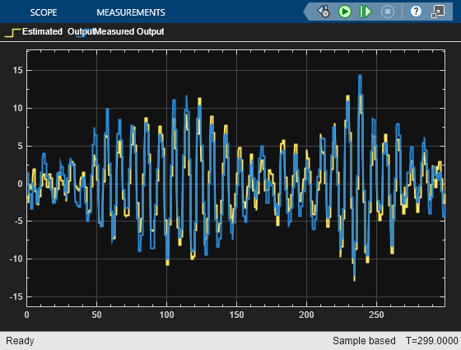This screenshot has width=461, height=350.
Task: Click the x-axis tick label 250
Action: click(x=376, y=315)
